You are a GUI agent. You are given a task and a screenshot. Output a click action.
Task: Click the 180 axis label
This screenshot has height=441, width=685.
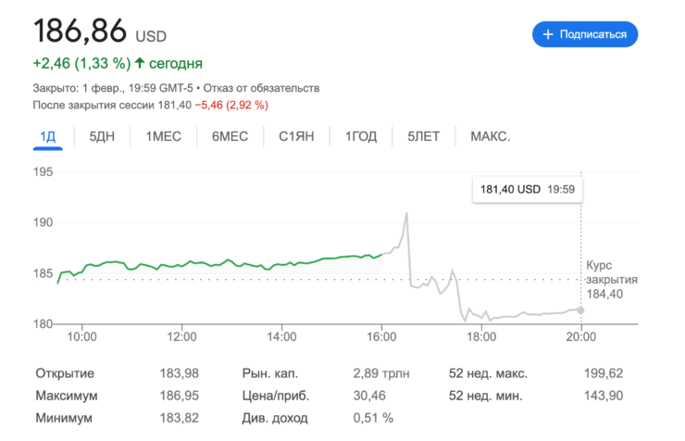coord(43,324)
